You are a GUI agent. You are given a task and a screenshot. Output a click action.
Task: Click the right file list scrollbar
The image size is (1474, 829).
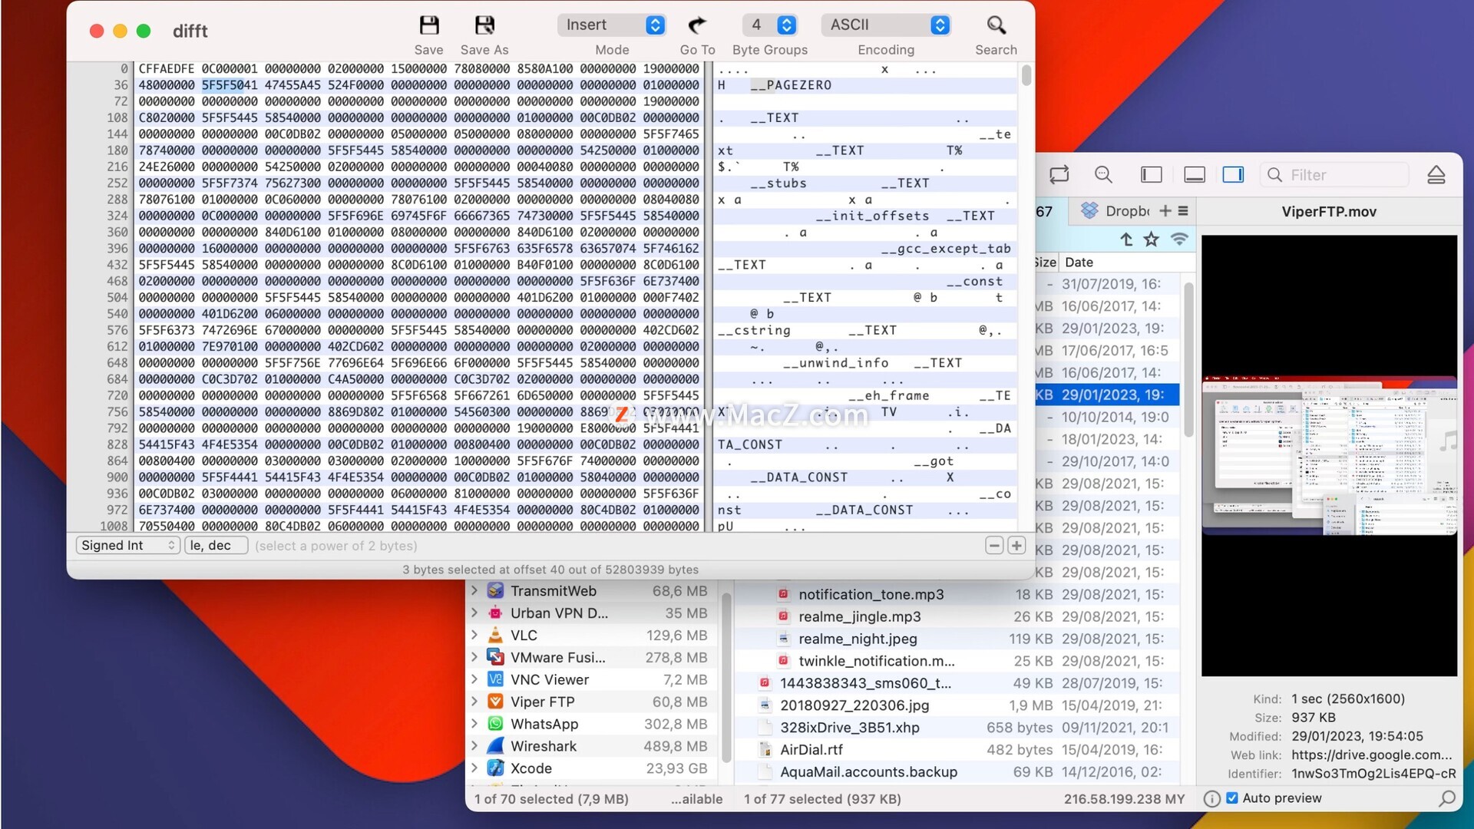(1188, 359)
